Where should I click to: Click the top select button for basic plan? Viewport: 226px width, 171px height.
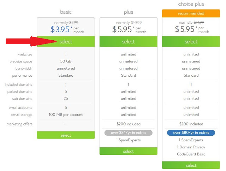click(x=66, y=42)
